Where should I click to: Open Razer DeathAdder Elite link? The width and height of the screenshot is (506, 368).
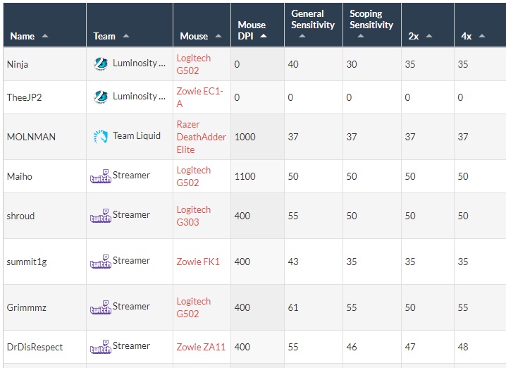tap(201, 137)
